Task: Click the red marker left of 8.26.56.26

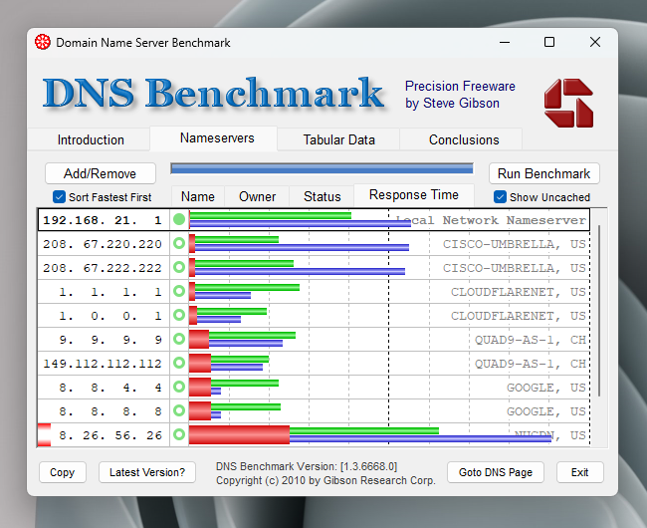Action: [44, 434]
